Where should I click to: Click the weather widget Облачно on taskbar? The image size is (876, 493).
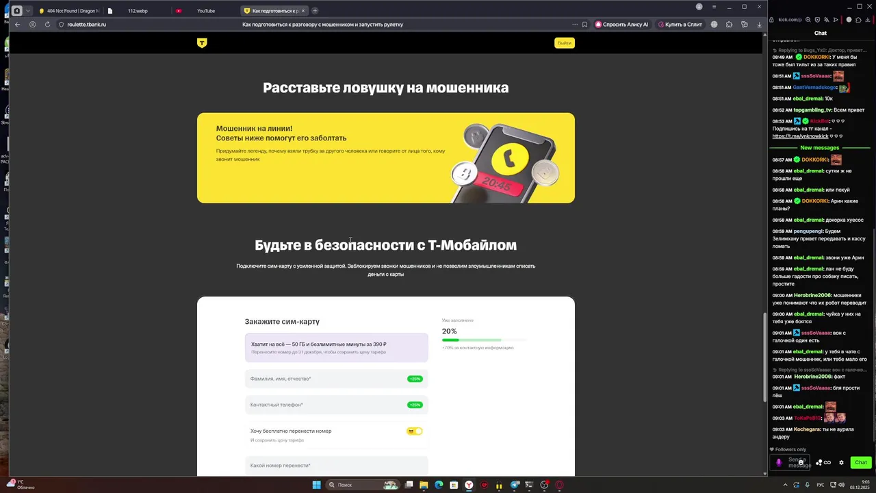click(21, 485)
